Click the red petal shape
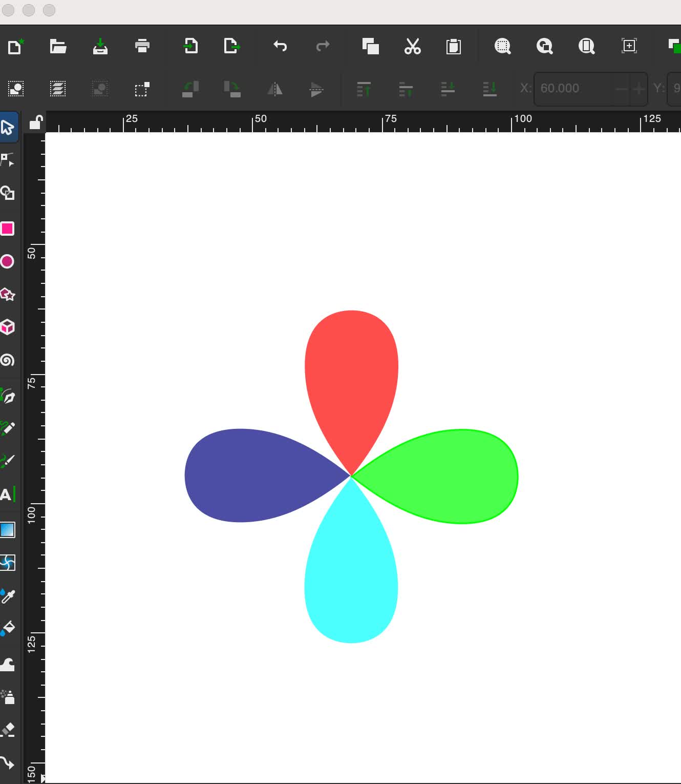681x784 pixels. (351, 369)
